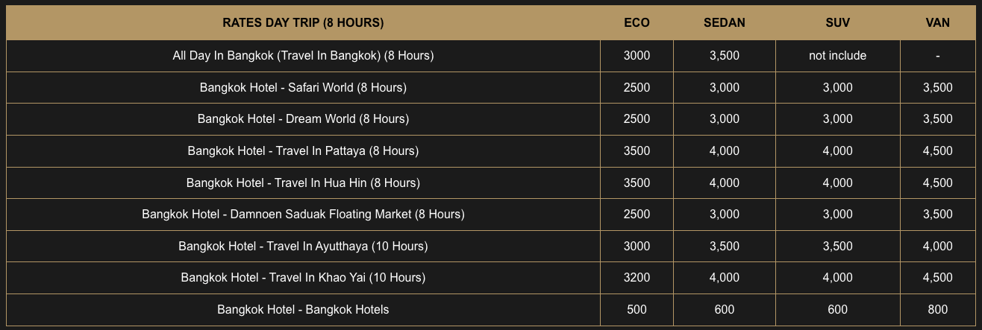This screenshot has width=982, height=330.
Task: Select the All Day In Bangkok row
Action: coord(303,56)
